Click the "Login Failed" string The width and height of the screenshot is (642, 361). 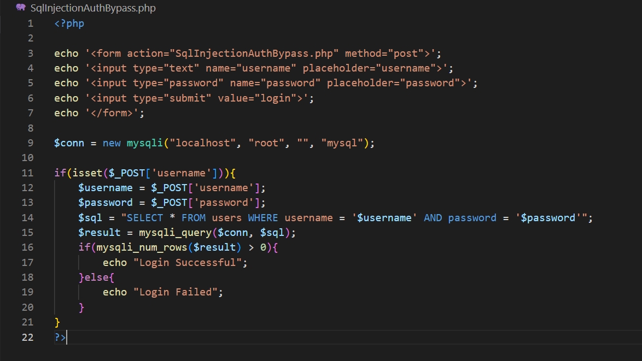tap(176, 292)
